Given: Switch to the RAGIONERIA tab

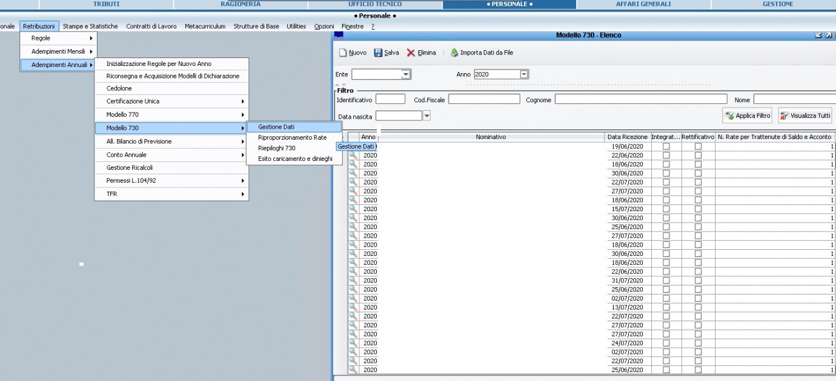Looking at the screenshot, I should pyautogui.click(x=241, y=4).
